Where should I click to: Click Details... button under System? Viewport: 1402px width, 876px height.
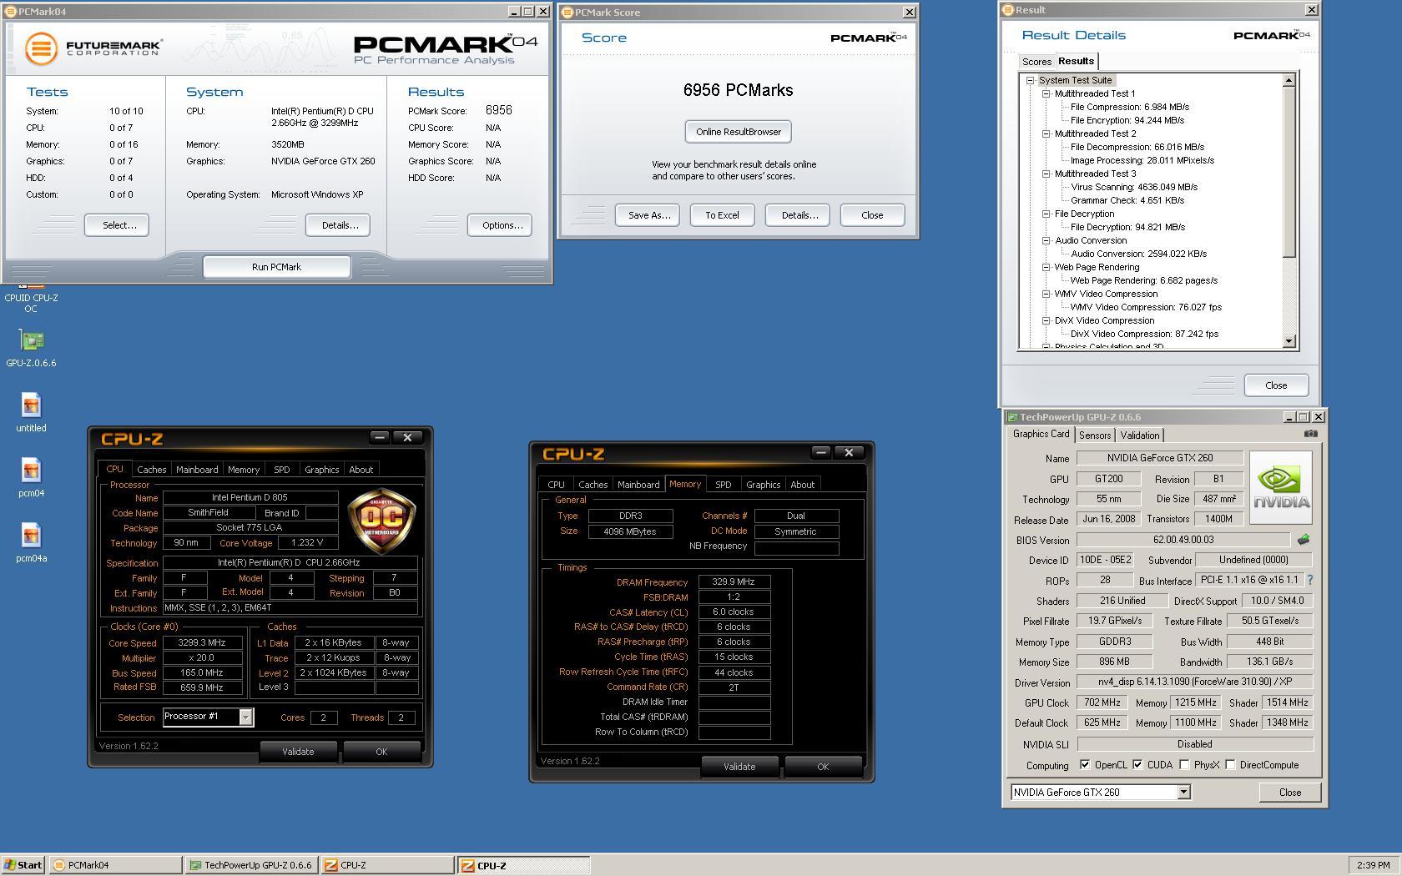click(340, 225)
